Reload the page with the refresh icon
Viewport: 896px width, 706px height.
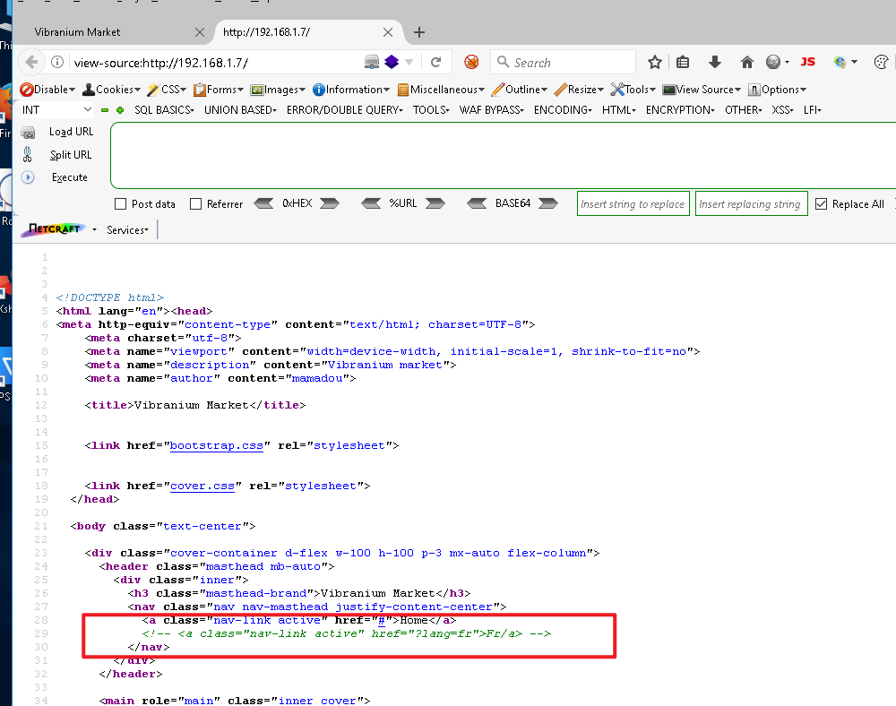point(436,63)
